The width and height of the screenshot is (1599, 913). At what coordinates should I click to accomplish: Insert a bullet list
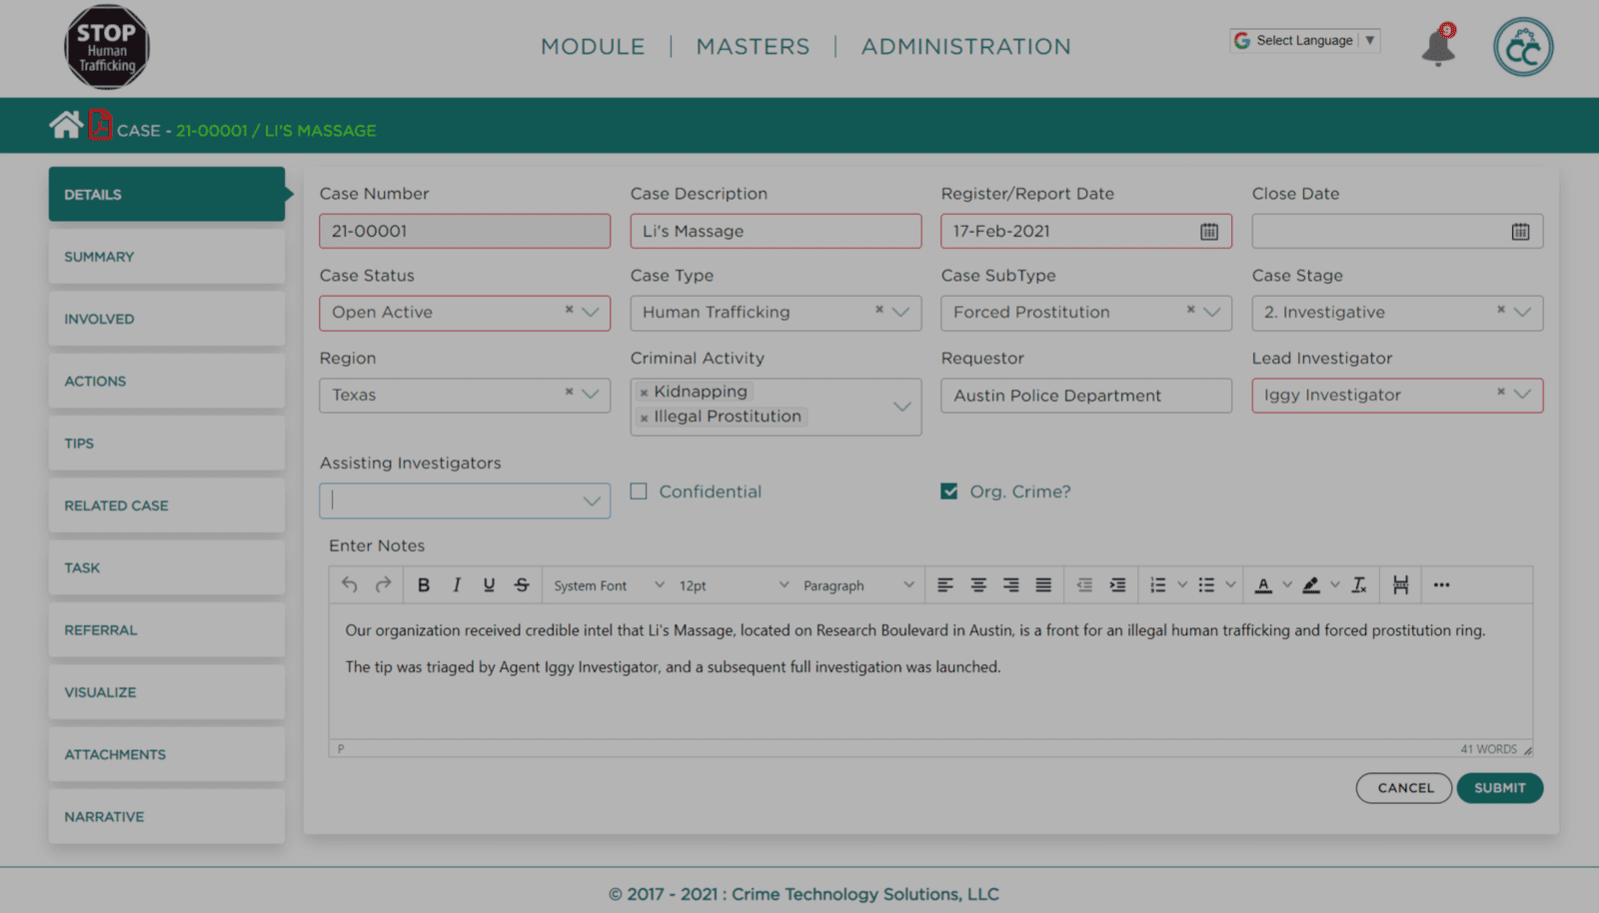[1206, 585]
